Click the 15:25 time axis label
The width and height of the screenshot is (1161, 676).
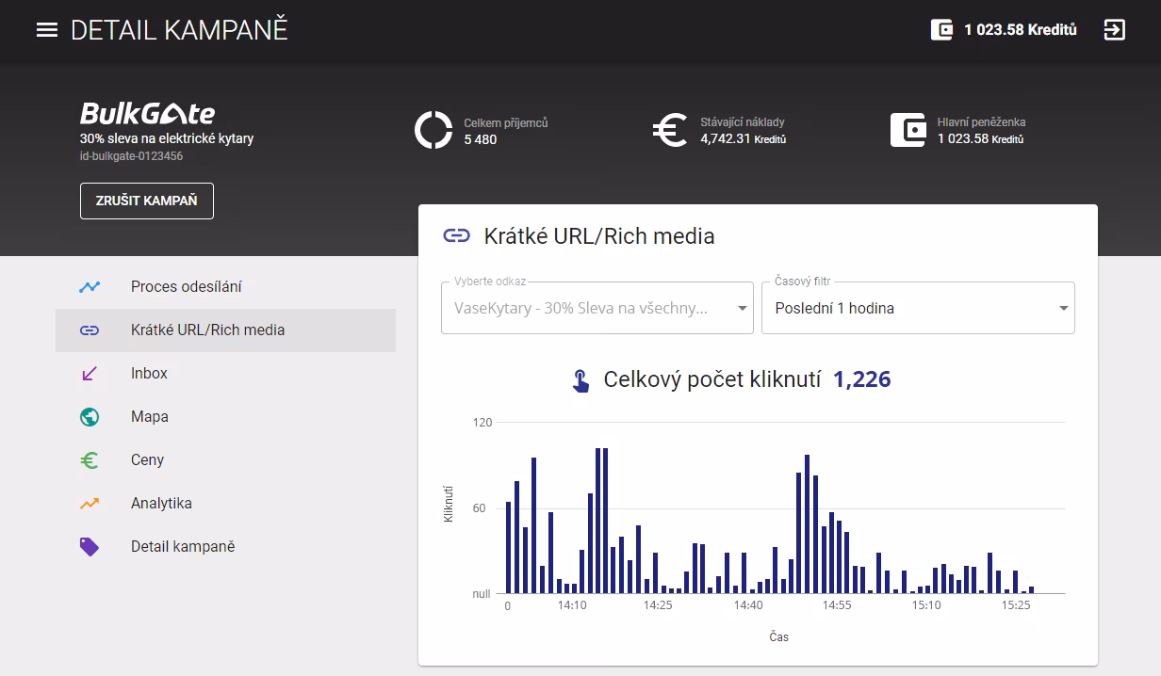tap(1016, 605)
